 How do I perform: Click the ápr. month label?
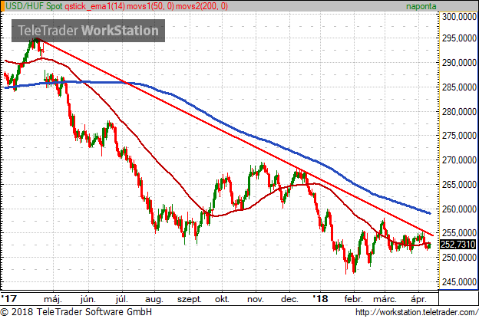click(x=418, y=300)
